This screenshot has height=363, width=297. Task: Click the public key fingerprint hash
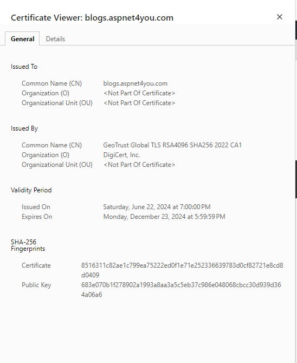click(x=181, y=290)
